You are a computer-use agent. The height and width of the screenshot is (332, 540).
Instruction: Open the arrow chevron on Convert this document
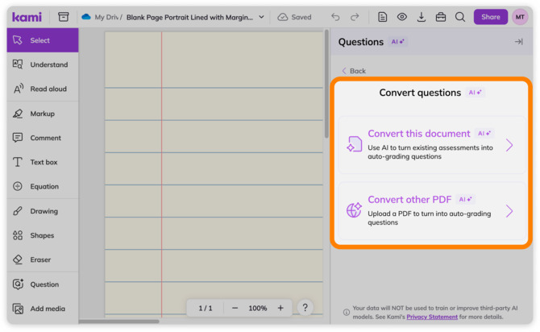[509, 145]
